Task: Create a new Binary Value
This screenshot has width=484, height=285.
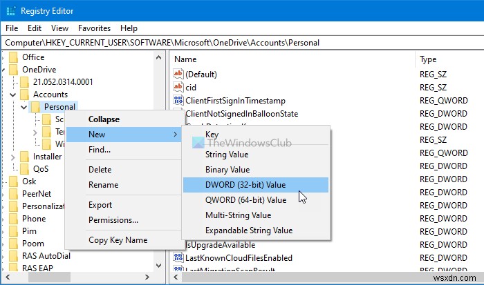Action: click(x=256, y=170)
